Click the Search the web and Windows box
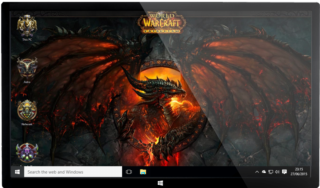 point(73,172)
